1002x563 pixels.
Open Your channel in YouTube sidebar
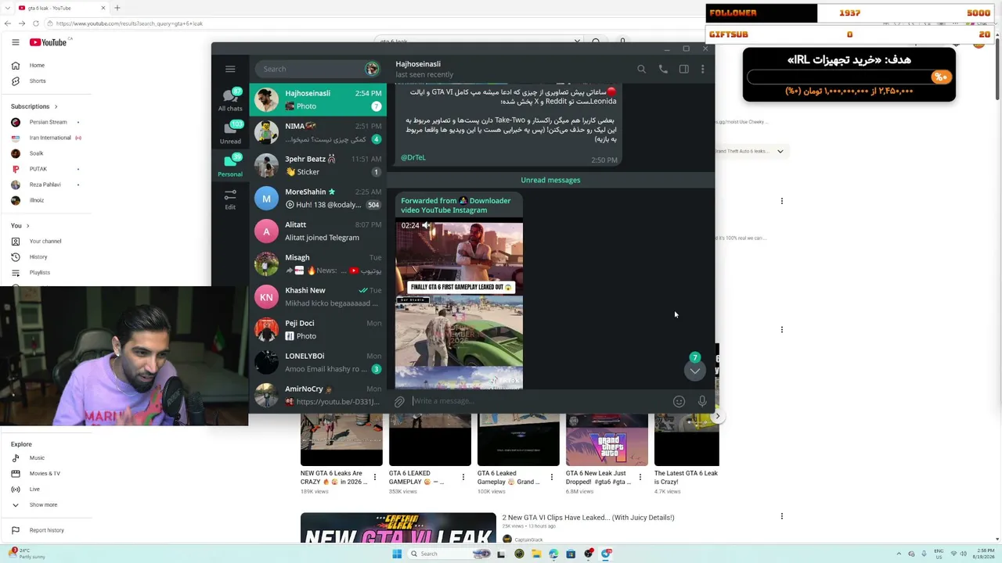pyautogui.click(x=47, y=241)
